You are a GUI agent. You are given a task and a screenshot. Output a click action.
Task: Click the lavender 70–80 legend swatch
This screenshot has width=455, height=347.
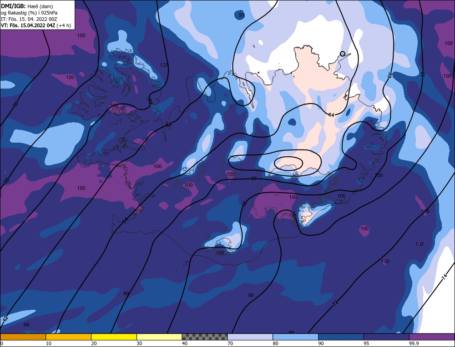[250, 337]
